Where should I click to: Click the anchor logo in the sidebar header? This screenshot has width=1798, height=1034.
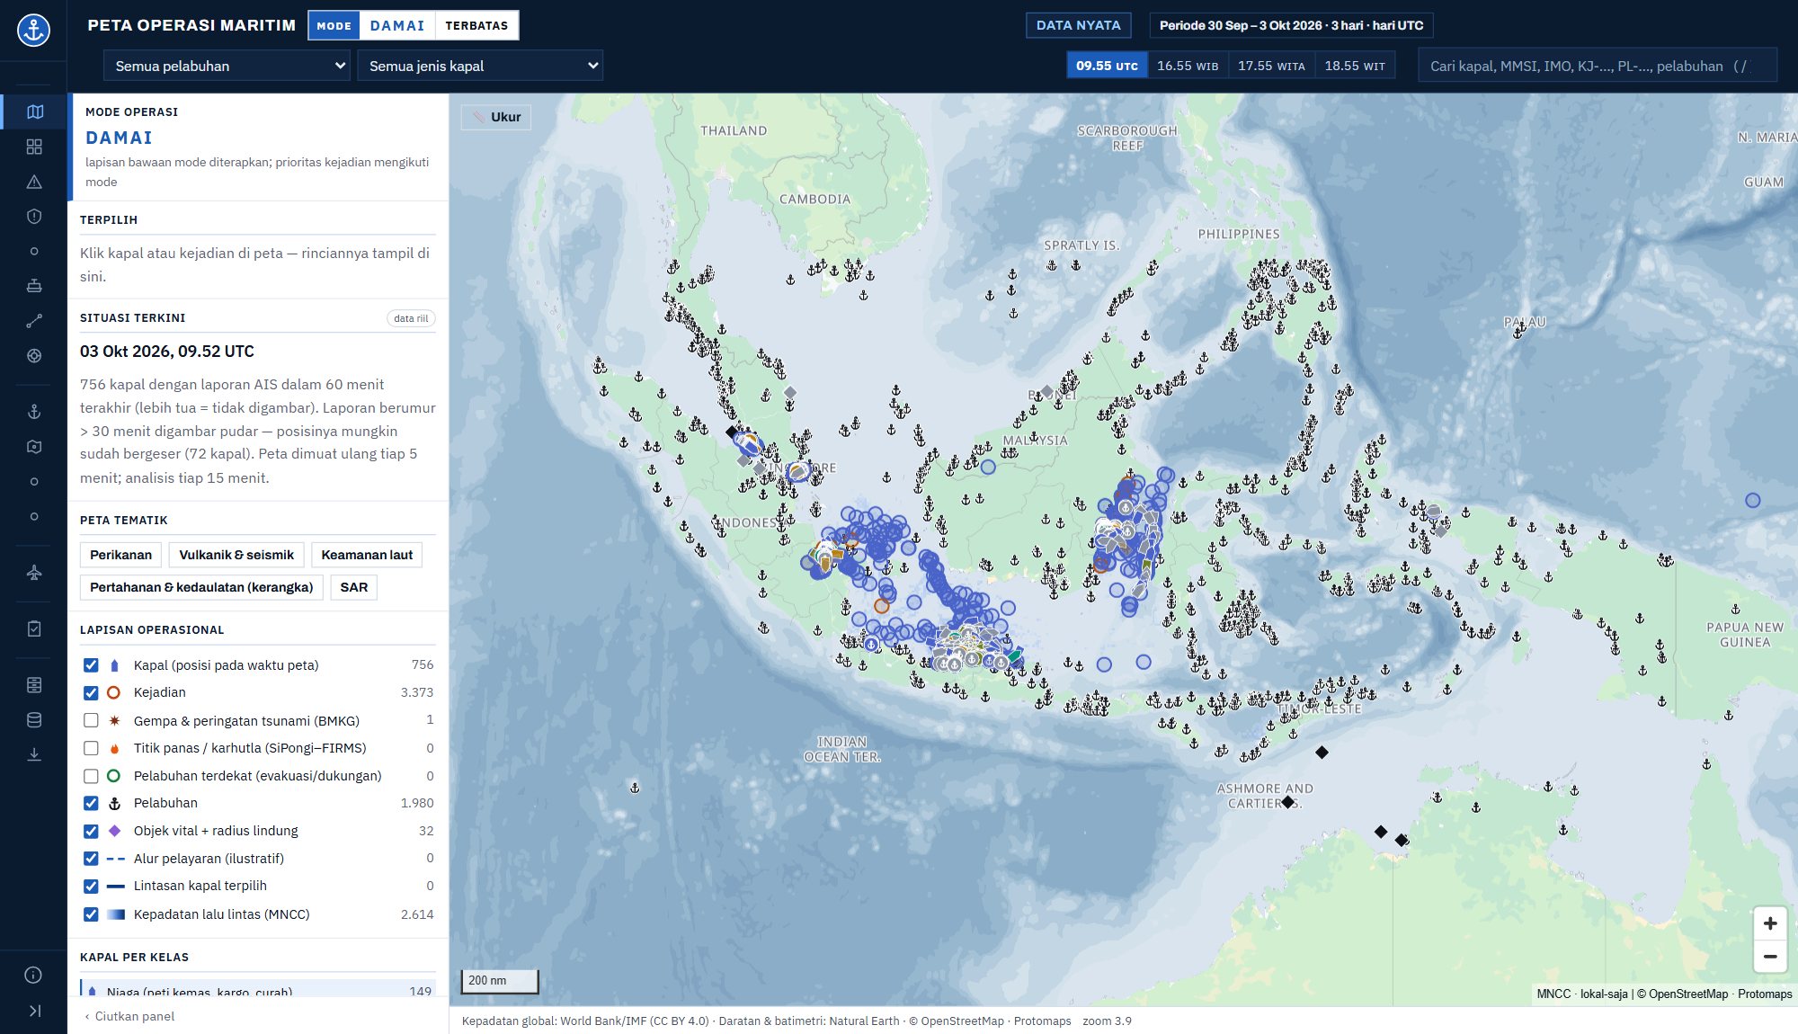coord(33,30)
